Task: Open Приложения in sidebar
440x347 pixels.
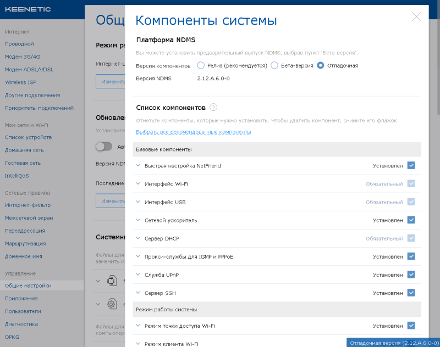Action: point(21,299)
